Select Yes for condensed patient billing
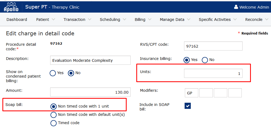 point(53,73)
